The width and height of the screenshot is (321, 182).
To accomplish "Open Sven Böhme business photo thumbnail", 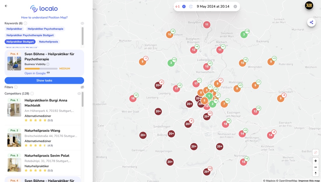I will point(14,63).
